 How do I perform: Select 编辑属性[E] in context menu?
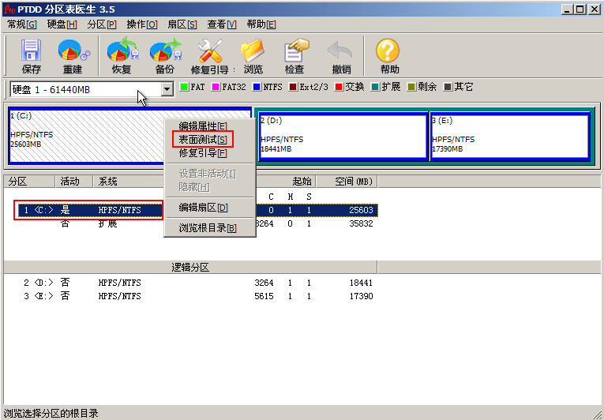click(x=202, y=126)
